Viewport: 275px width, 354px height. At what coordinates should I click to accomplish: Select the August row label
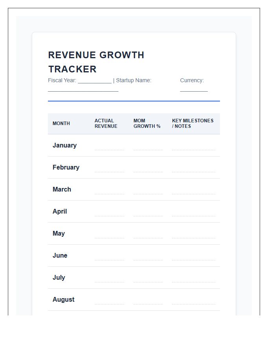pos(64,299)
